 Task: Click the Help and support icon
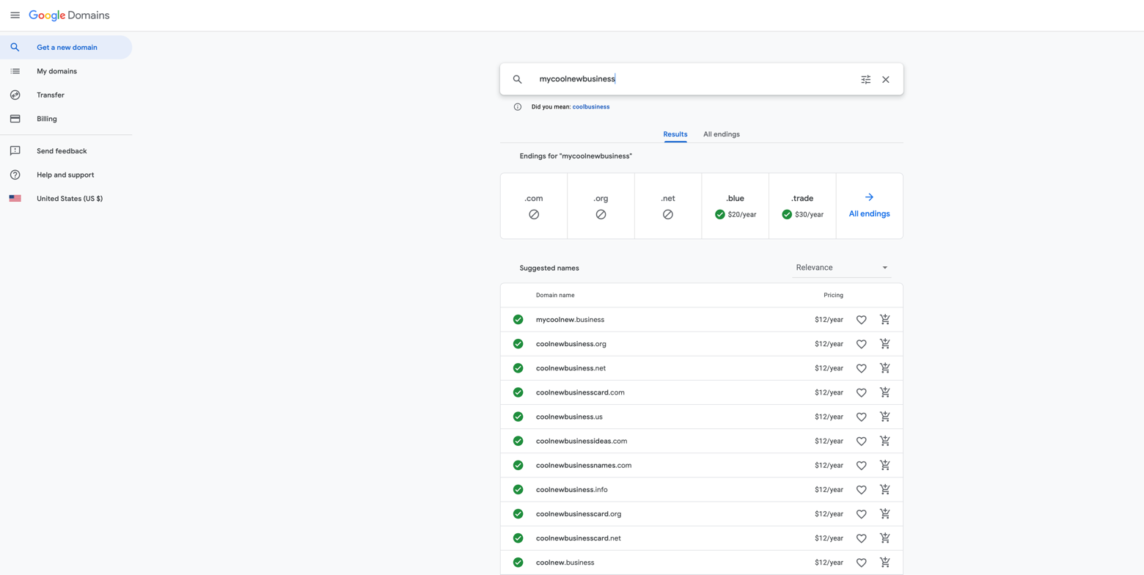[15, 175]
